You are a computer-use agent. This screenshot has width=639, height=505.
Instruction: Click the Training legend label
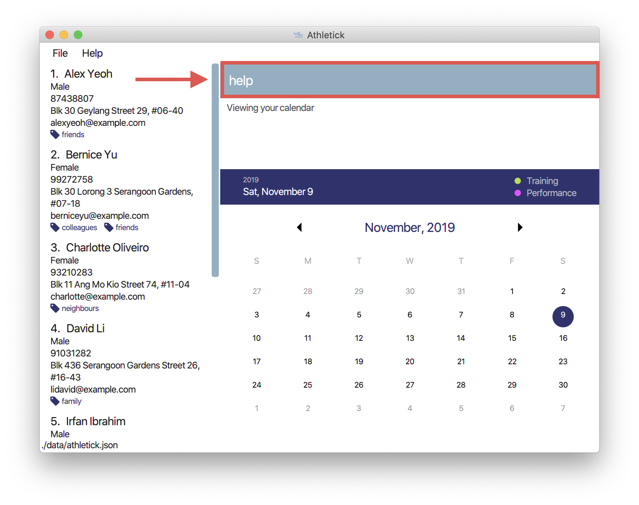coord(542,181)
